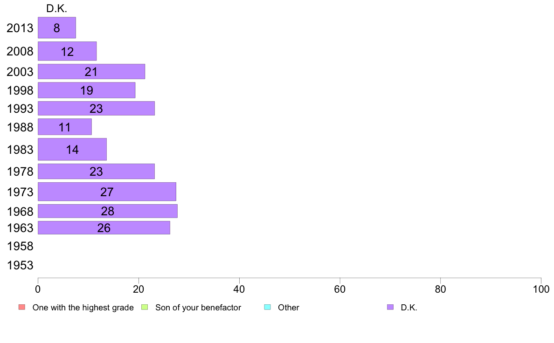Click the 2003 bar labeled 21
The width and height of the screenshot is (554, 343).
pos(91,71)
